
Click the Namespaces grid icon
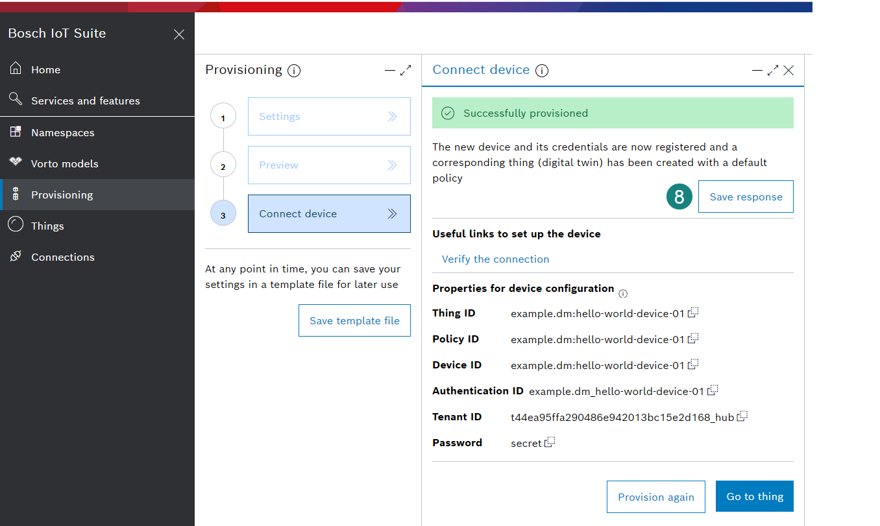pyautogui.click(x=16, y=132)
